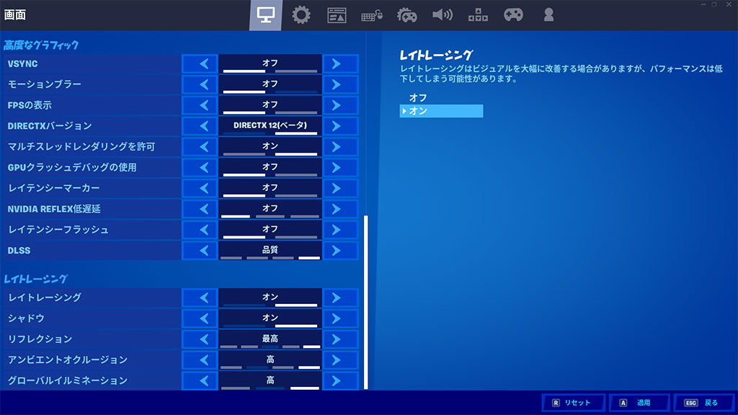Open the speaker icon audio settings tab
Viewport: 738px width, 415px height.
pyautogui.click(x=442, y=15)
